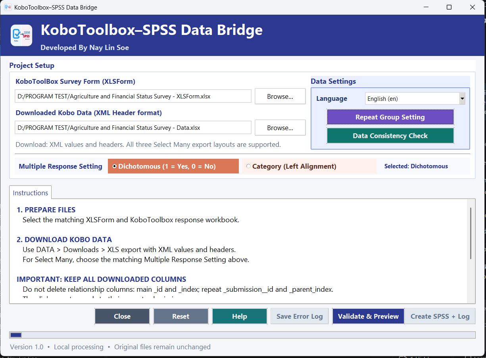486x358 pixels.
Task: Click the Kobo Data file path field
Action: pos(133,128)
